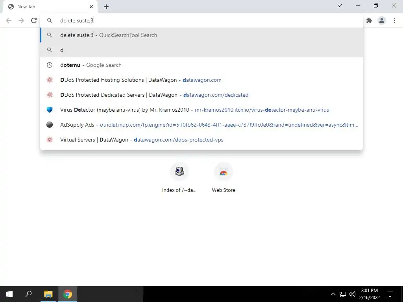This screenshot has width=403, height=302.
Task: Open the Web Store shortcut
Action: [x=224, y=177]
